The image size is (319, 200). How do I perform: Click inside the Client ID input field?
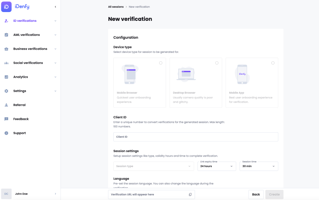(x=195, y=137)
